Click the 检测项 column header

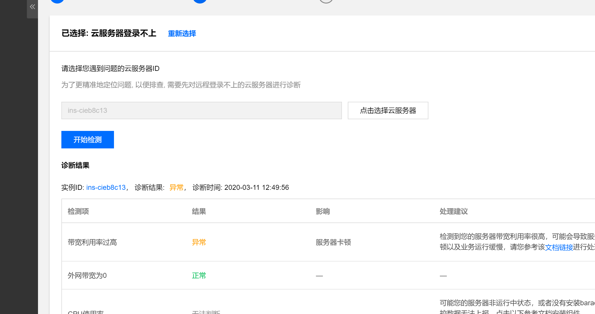click(x=78, y=211)
